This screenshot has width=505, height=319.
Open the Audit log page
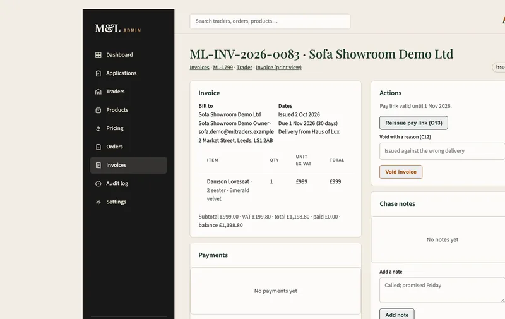click(x=128, y=184)
